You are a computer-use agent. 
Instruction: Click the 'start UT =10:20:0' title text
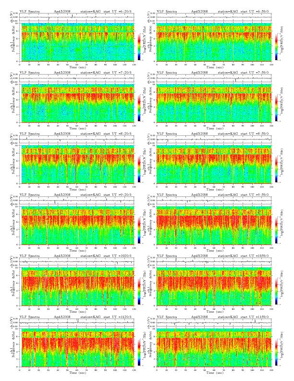[x=117, y=256]
